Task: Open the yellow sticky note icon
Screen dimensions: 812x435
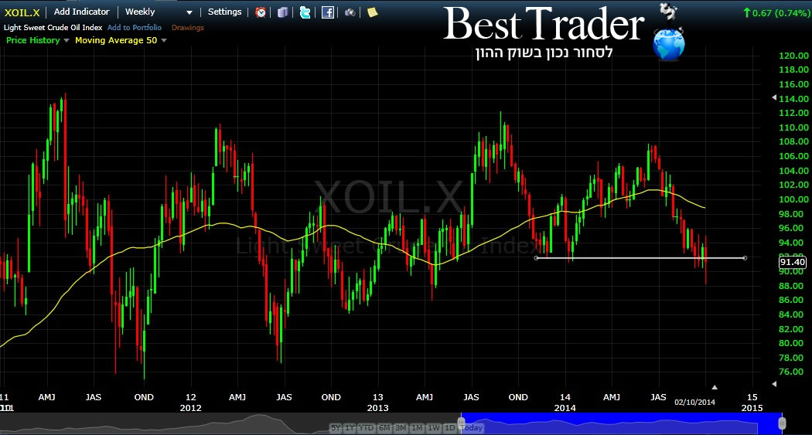Action: [372, 12]
